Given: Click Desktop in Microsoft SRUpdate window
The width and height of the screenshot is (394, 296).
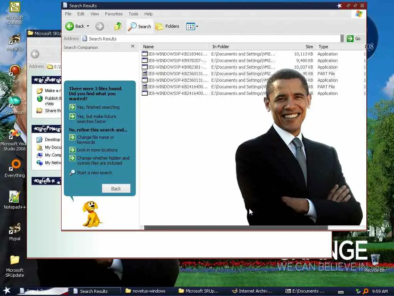Looking at the screenshot, I should coord(49,140).
